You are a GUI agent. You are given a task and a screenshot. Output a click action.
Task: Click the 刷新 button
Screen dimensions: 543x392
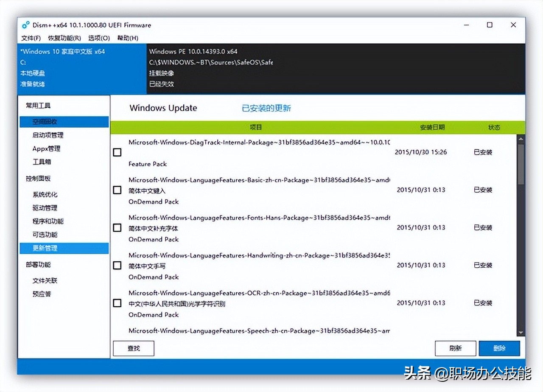455,348
